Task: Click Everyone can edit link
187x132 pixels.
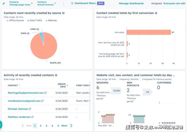Action: [174, 3]
